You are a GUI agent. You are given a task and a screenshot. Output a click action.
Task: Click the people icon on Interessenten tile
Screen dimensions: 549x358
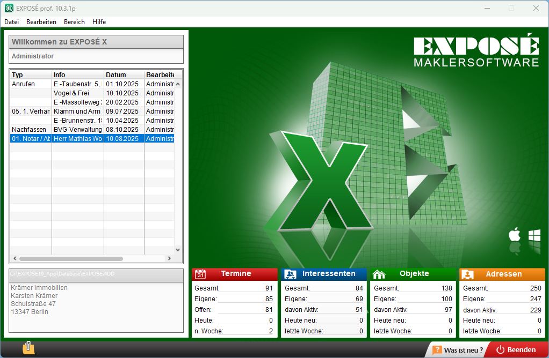(290, 274)
